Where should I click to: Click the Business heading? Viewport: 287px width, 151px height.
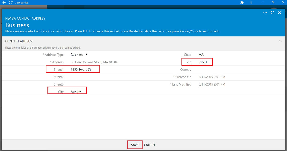click(x=17, y=25)
